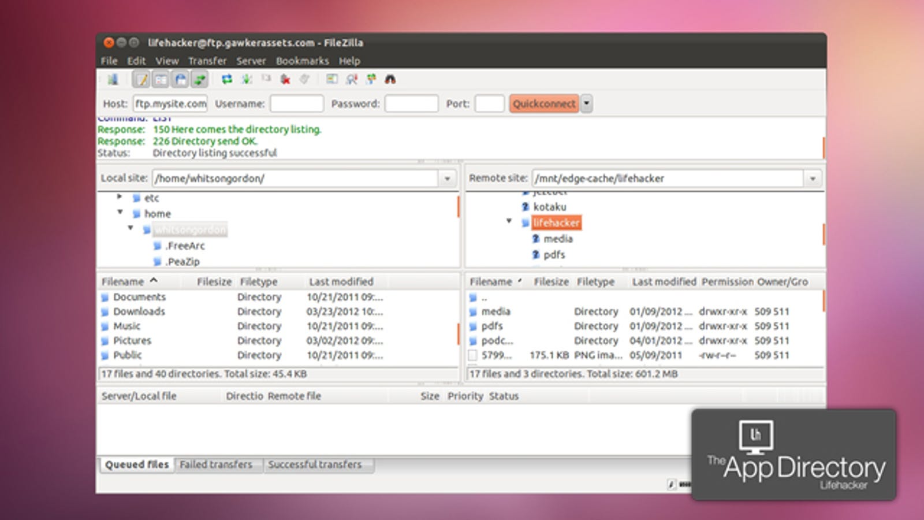Focus the Port input field
Viewport: 924px width, 520px height.
(490, 104)
